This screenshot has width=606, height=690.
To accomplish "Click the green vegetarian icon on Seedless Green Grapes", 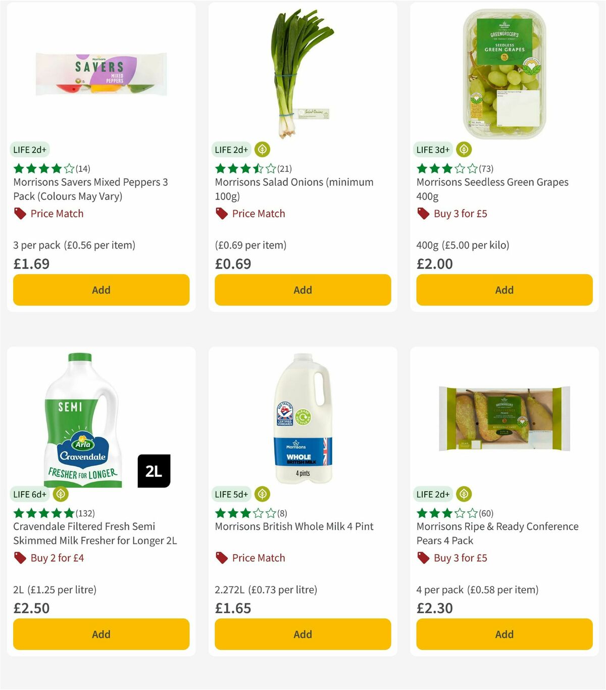I will click(464, 150).
